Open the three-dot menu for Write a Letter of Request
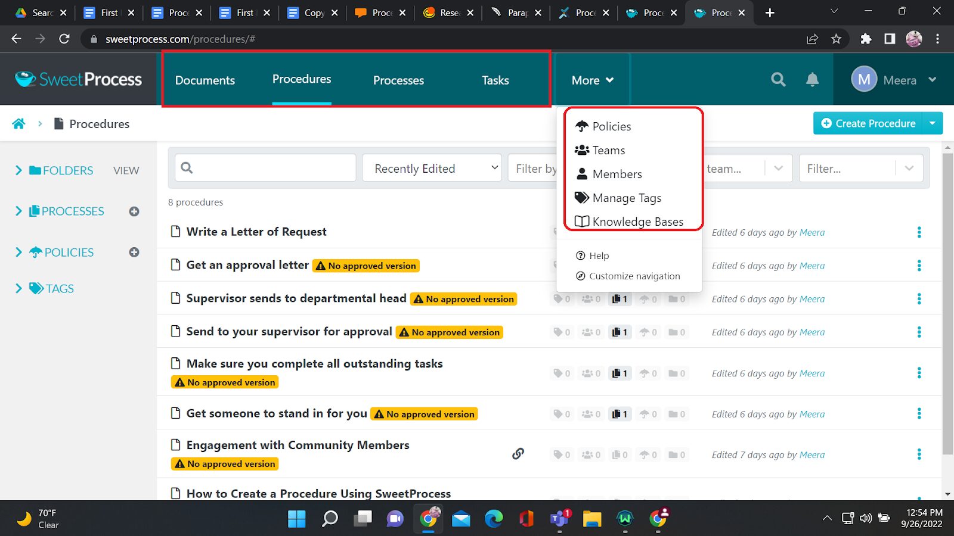 point(919,232)
